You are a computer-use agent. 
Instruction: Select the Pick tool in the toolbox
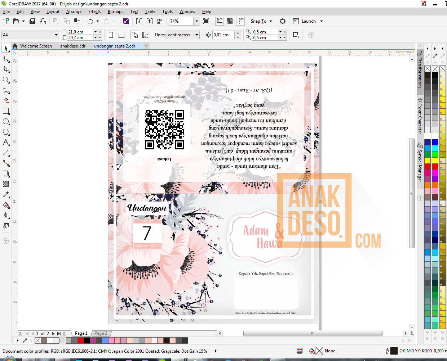click(6, 48)
